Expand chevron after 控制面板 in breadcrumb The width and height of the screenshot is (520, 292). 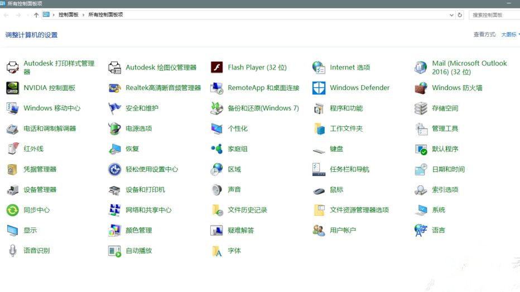click(x=84, y=15)
